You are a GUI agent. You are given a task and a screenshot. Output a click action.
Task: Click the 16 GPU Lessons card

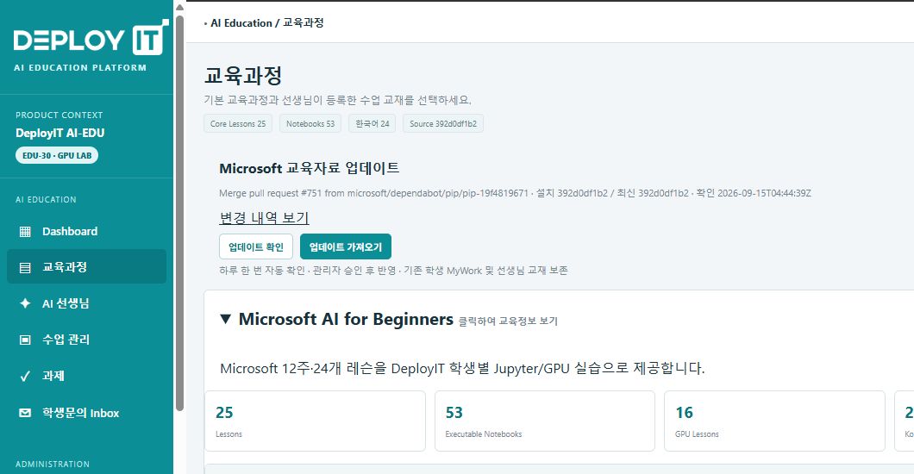774,421
